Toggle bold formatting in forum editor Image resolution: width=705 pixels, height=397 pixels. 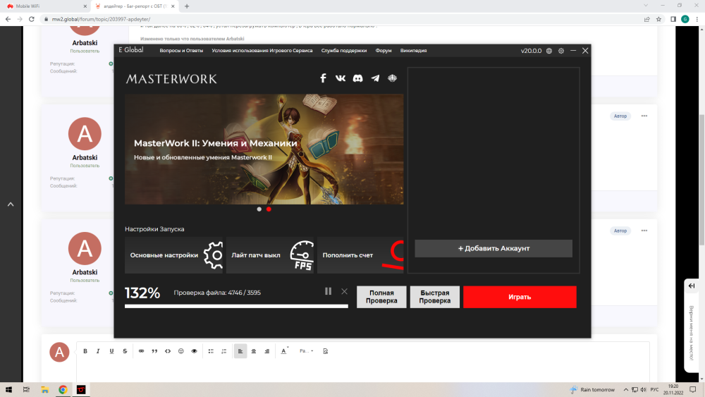85,350
